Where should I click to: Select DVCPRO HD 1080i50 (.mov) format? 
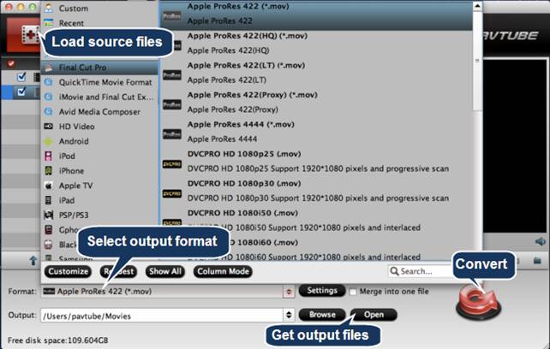[316, 220]
